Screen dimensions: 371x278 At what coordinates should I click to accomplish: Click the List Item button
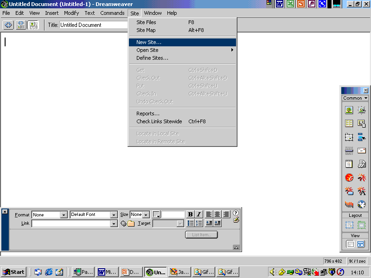tap(201, 235)
